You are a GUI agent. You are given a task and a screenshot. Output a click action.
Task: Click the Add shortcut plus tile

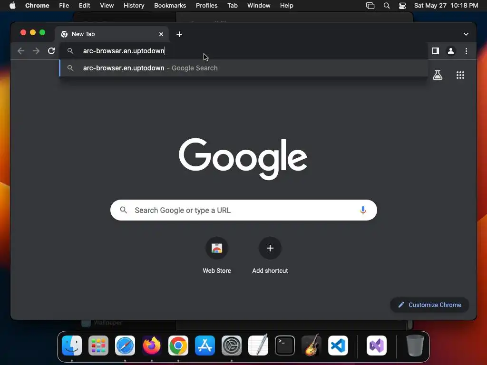[270, 255]
